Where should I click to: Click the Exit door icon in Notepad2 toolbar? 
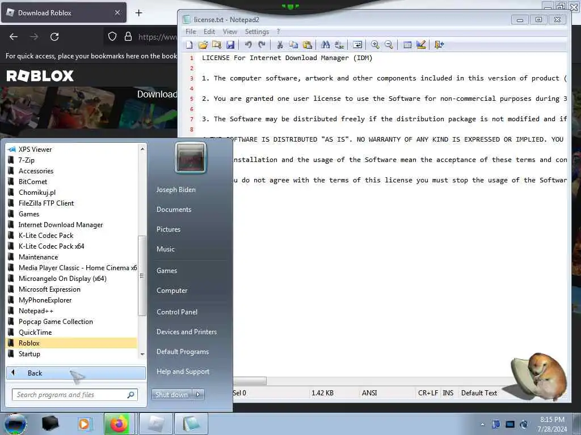coord(439,45)
